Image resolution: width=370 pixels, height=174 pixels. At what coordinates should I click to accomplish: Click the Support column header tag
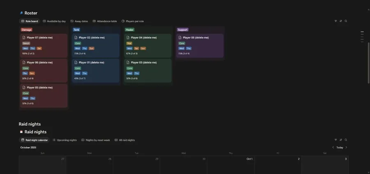pyautogui.click(x=183, y=30)
